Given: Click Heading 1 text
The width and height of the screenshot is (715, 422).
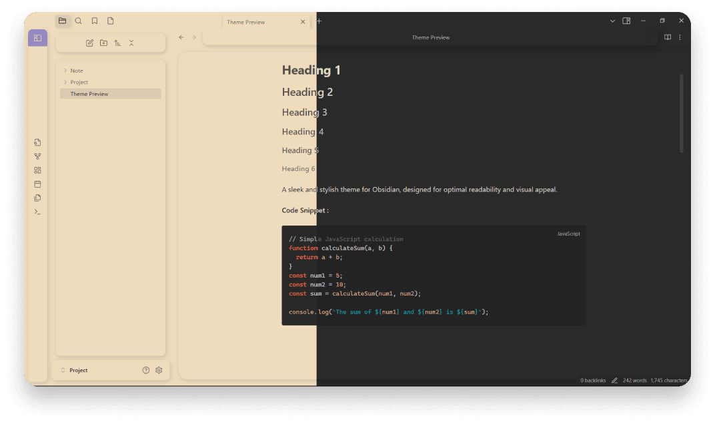Looking at the screenshot, I should point(311,70).
